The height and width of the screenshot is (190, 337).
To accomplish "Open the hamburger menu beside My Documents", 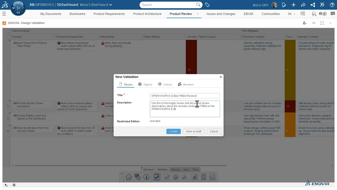I will click(x=4, y=14).
